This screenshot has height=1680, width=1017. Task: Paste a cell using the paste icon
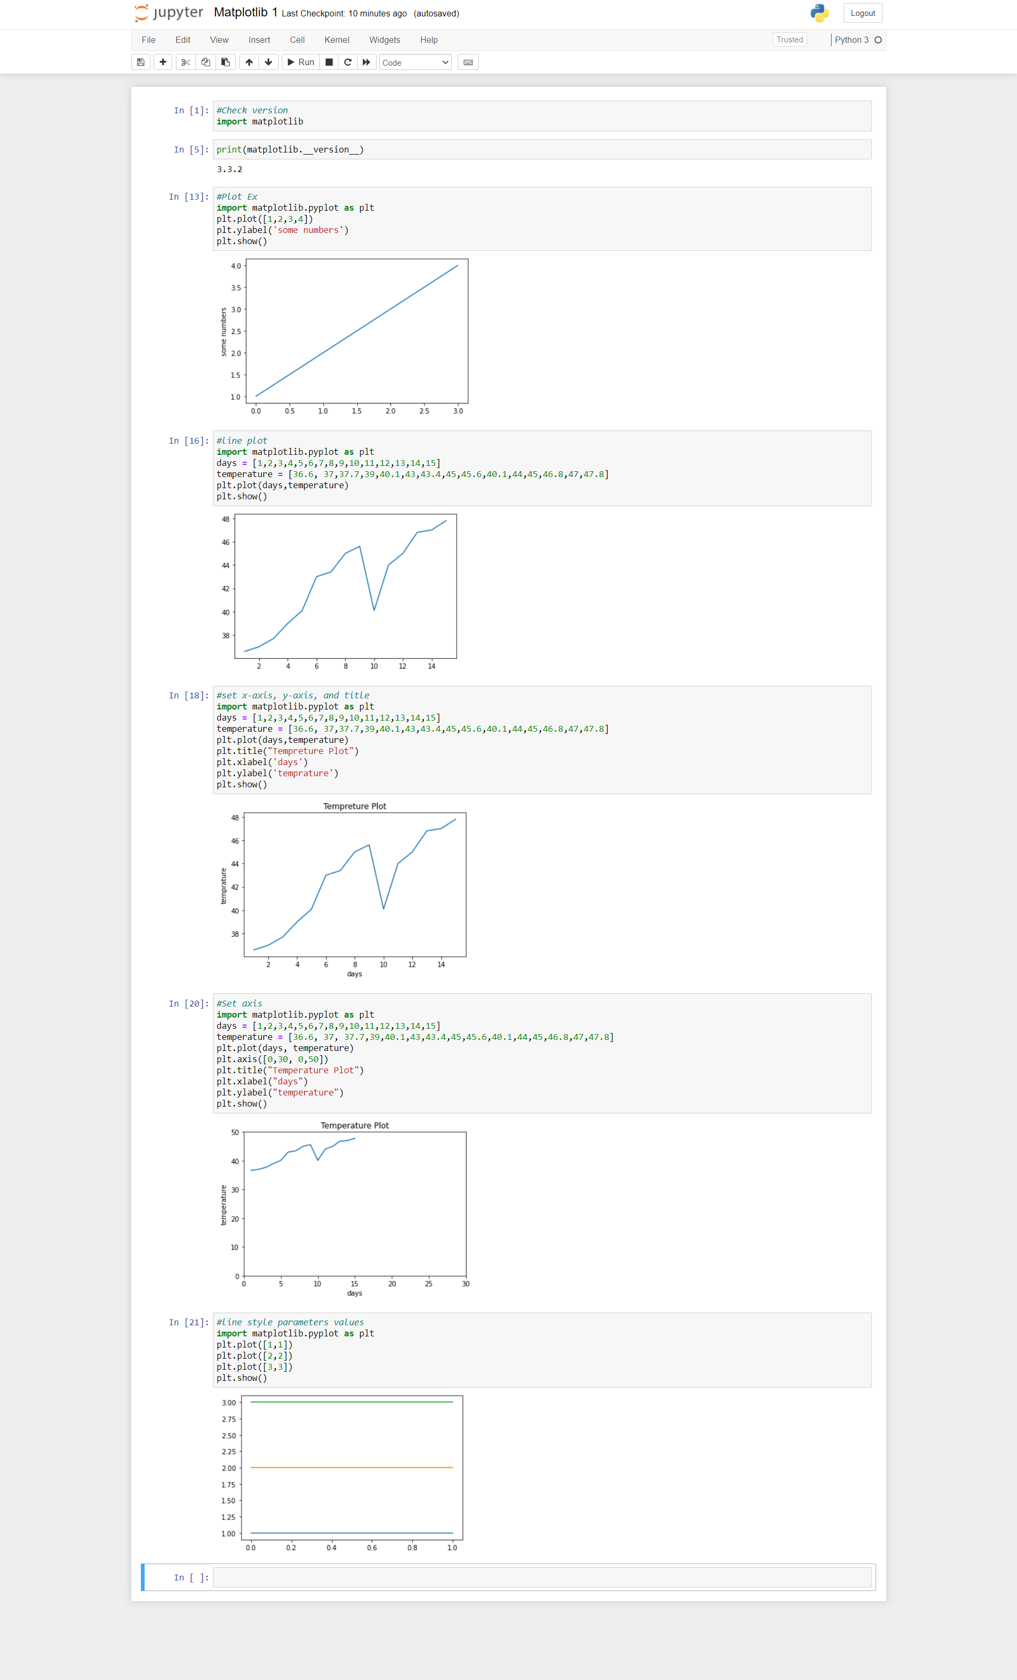point(225,62)
